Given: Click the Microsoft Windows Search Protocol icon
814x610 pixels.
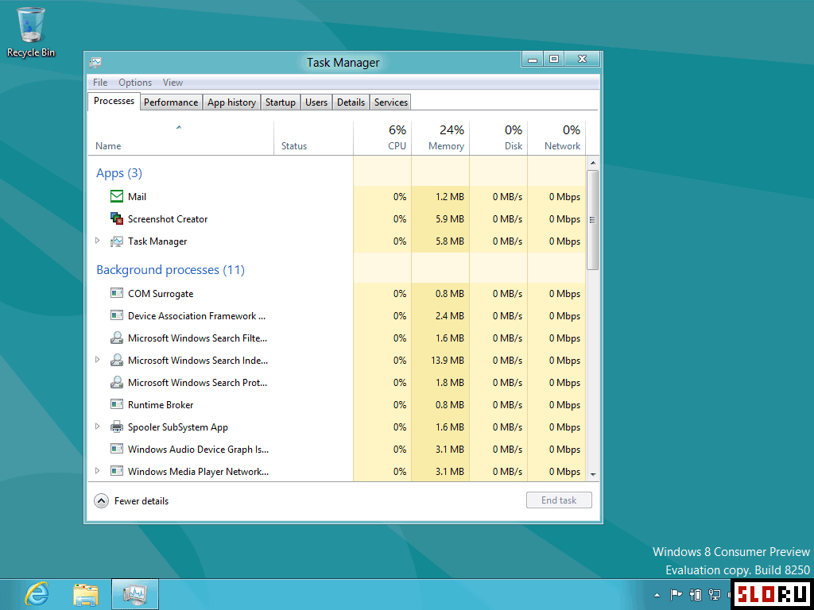Looking at the screenshot, I should point(117,383).
